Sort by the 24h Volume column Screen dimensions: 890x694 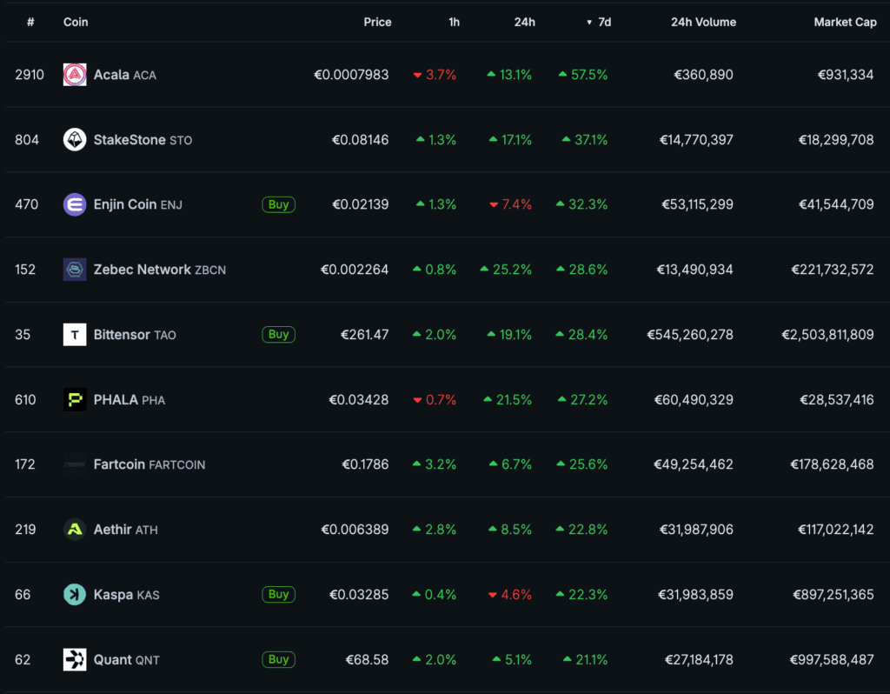(703, 22)
